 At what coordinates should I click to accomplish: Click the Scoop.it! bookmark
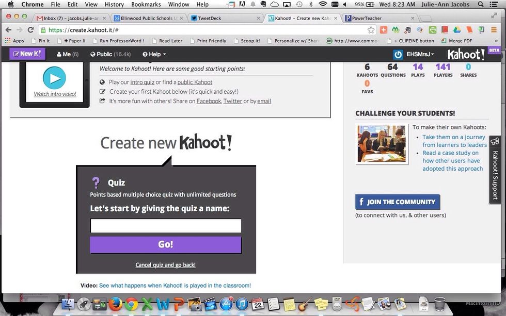pos(247,41)
